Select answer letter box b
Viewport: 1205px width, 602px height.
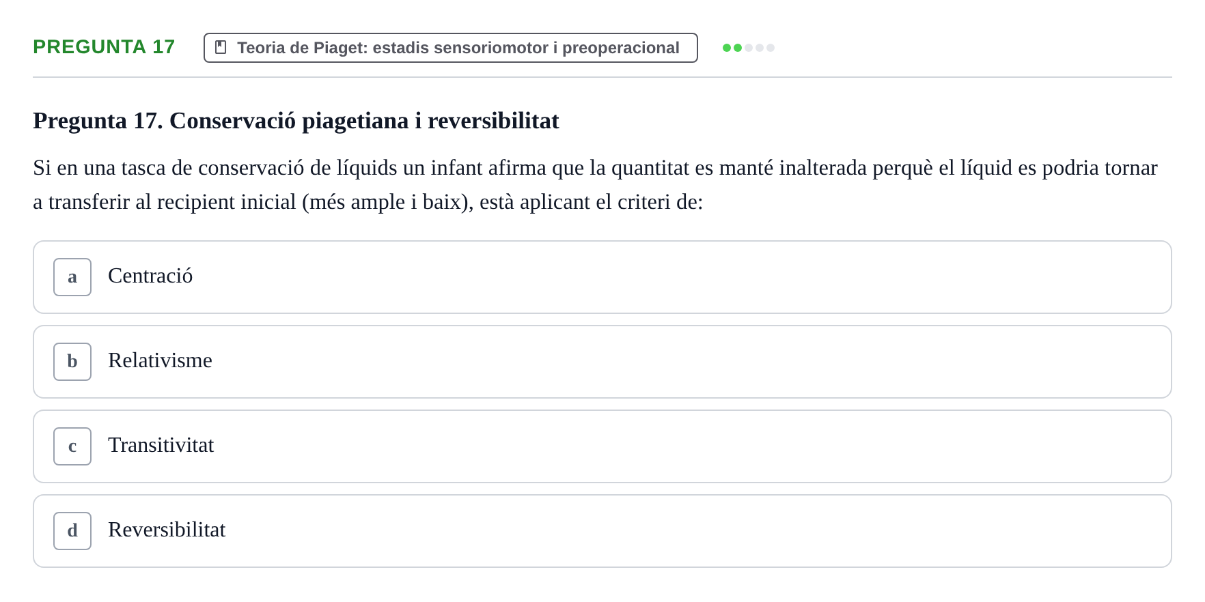point(72,362)
